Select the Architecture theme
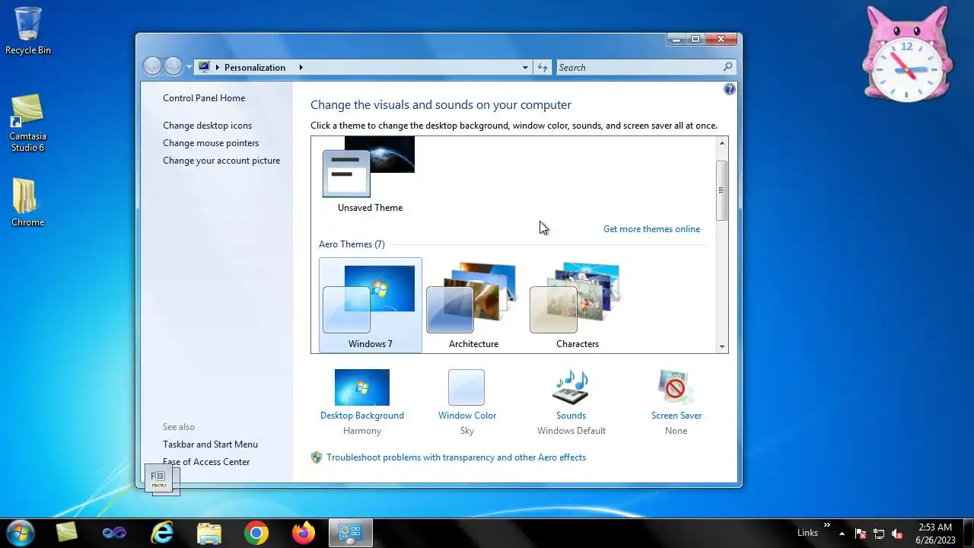 click(x=473, y=305)
